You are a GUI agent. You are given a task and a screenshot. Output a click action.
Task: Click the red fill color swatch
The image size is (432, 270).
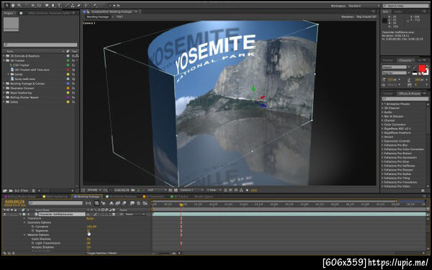click(x=421, y=68)
